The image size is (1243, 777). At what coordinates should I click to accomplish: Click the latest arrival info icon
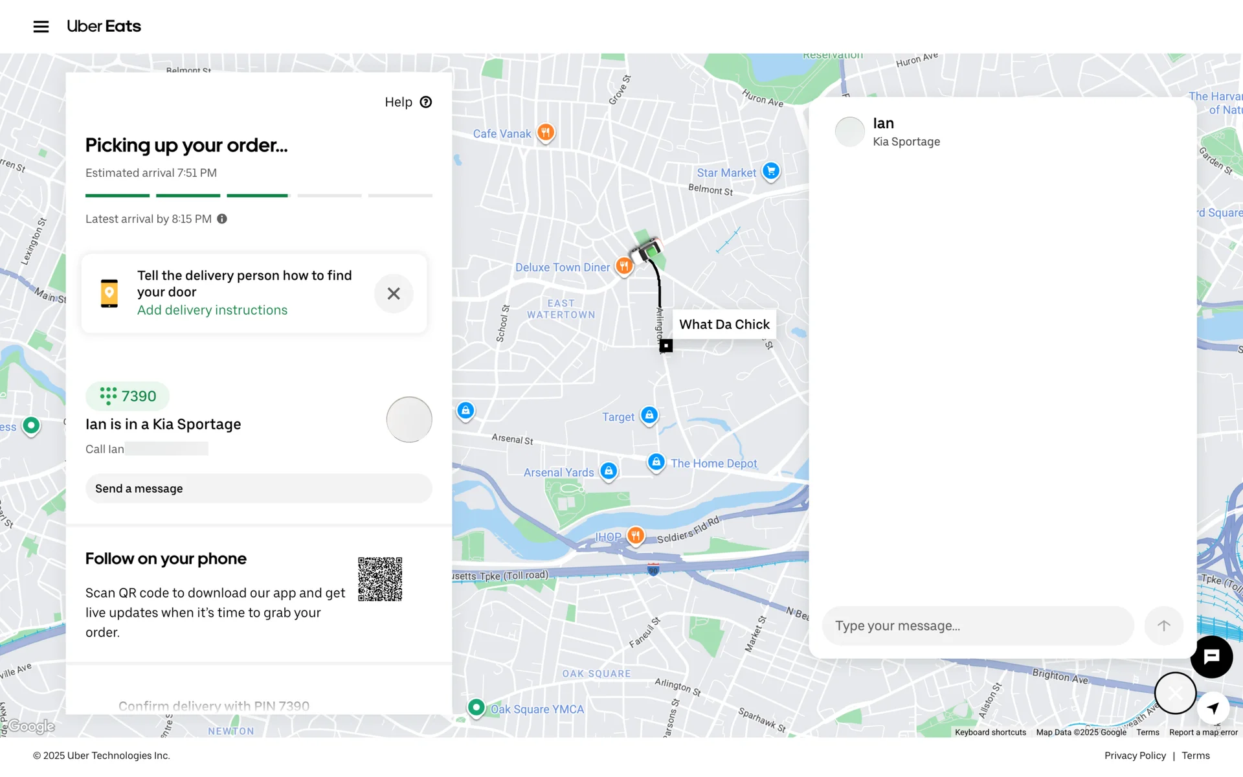222,219
